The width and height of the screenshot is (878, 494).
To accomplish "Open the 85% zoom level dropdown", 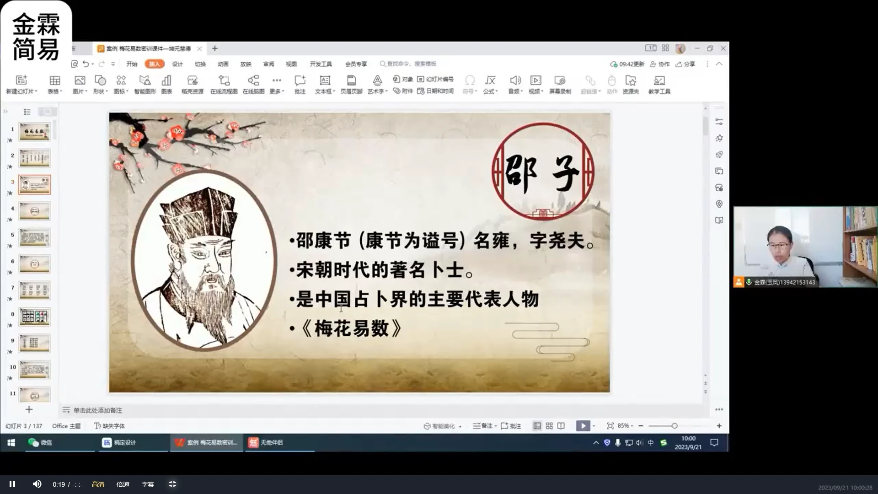I will pyautogui.click(x=625, y=426).
